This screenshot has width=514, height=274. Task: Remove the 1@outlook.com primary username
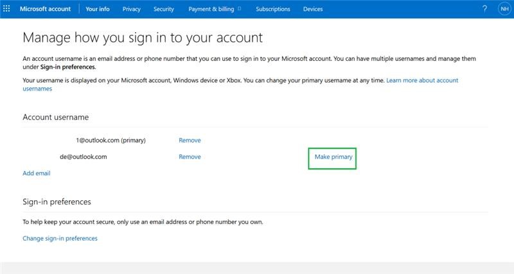190,140
